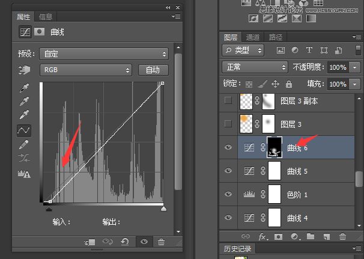Image resolution: width=364 pixels, height=259 pixels.
Task: Pick the white point eyedropper
Action: pos(24,114)
